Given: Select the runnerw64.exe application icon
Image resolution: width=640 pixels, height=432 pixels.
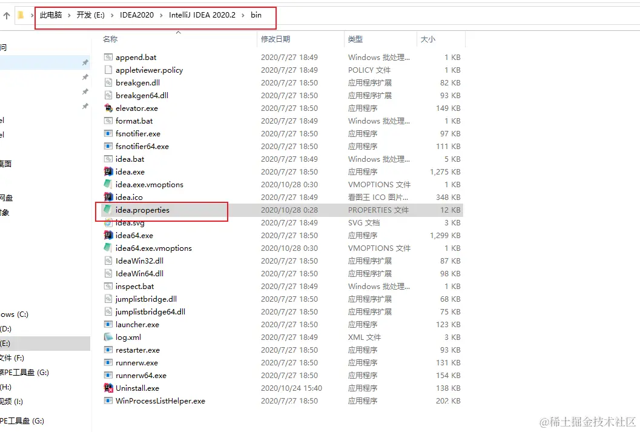Looking at the screenshot, I should tap(108, 375).
